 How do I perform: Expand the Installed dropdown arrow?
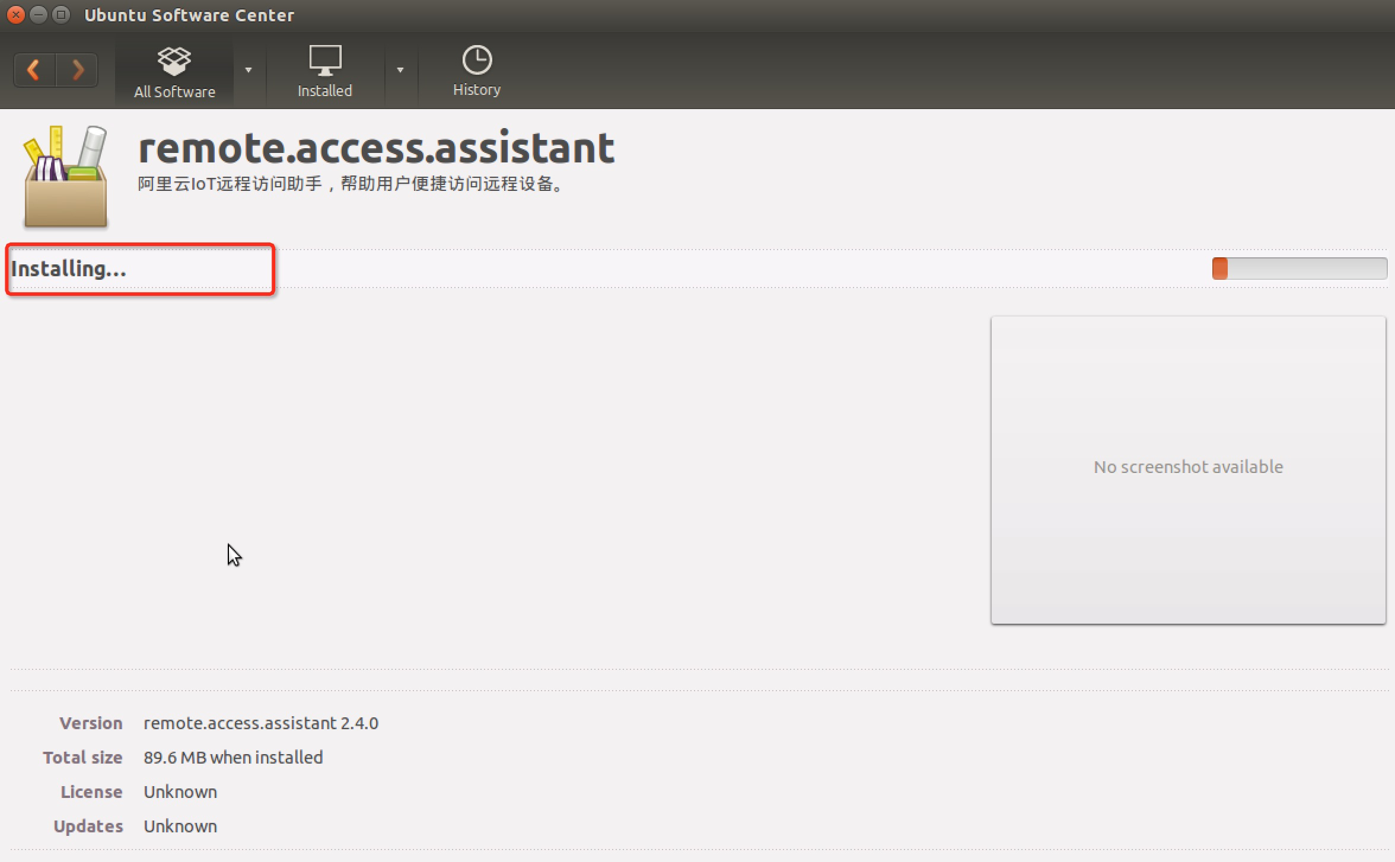400,70
